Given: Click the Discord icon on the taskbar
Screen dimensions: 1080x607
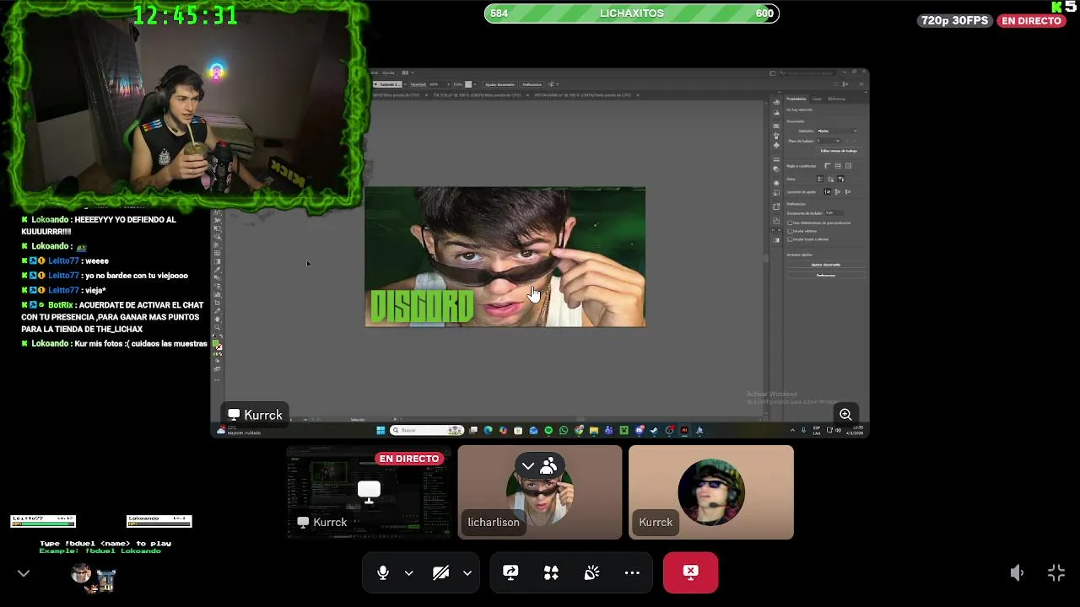Looking at the screenshot, I should coord(640,430).
